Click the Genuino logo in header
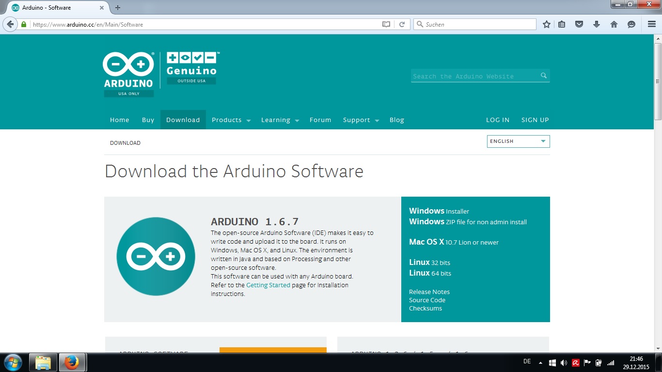Image resolution: width=662 pixels, height=372 pixels. [x=192, y=68]
